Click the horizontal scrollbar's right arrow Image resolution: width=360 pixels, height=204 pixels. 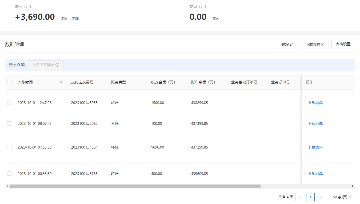coord(353,186)
